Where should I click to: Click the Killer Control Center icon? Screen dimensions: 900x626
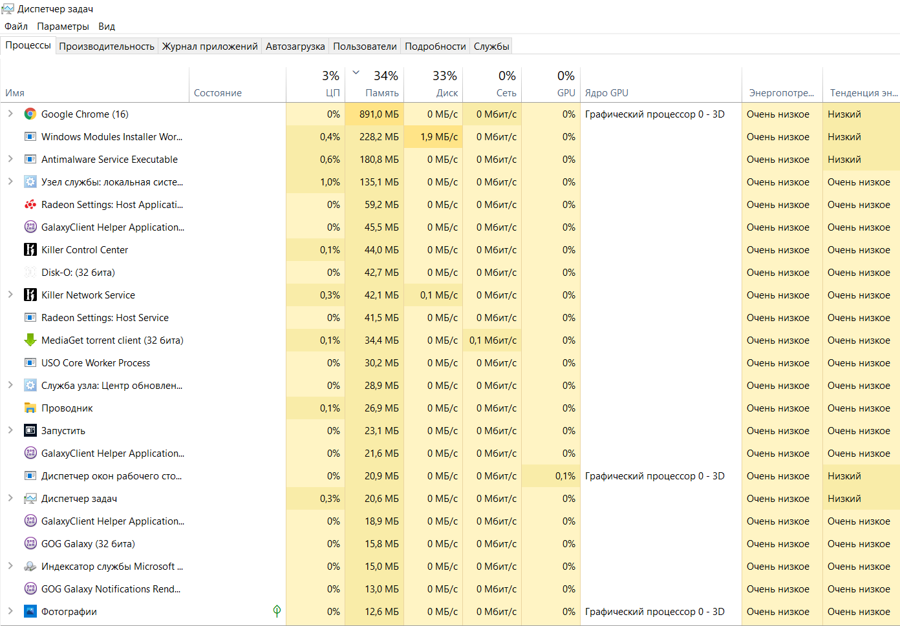[x=30, y=250]
